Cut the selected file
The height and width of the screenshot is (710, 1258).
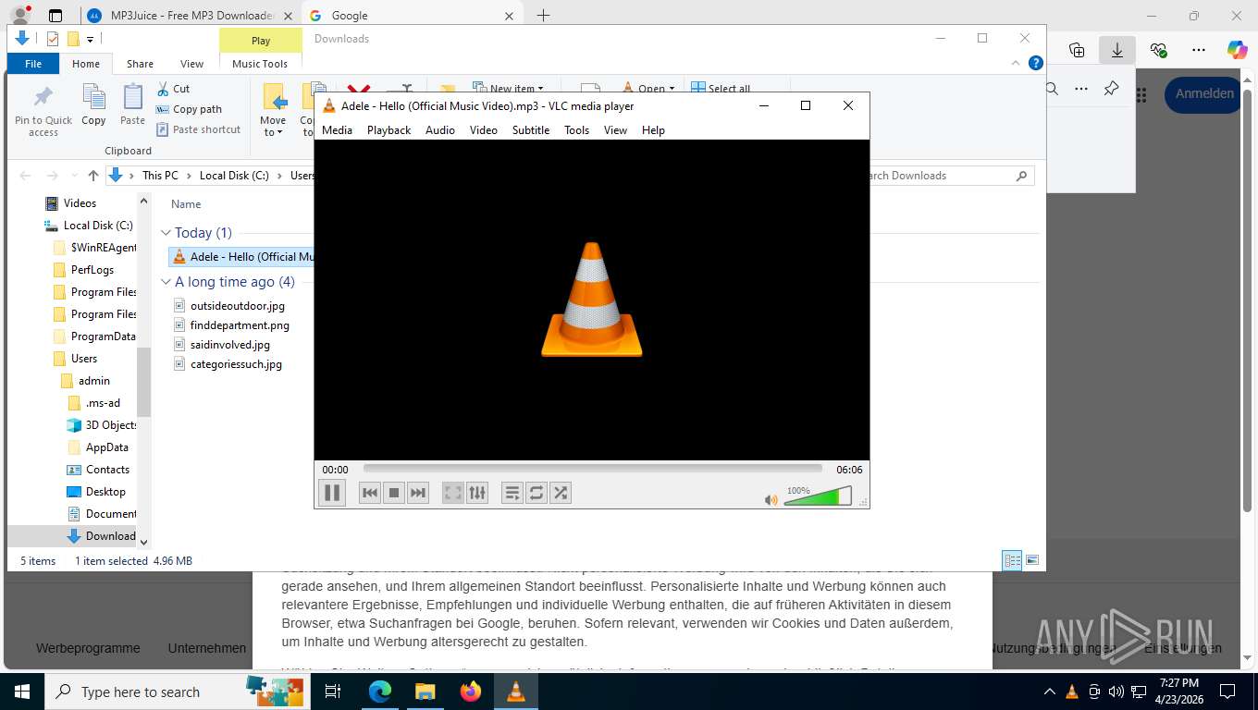173,89
